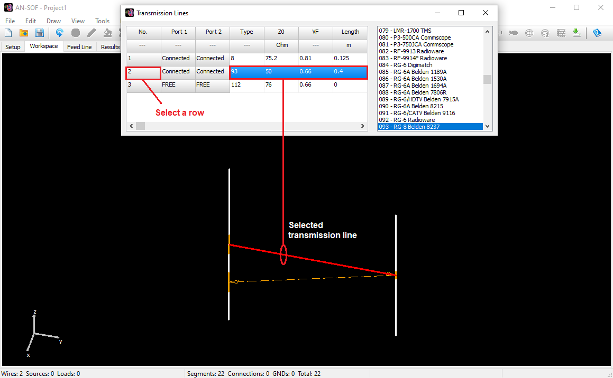Select the pencil drawing tool icon
The image size is (613, 378).
coord(90,33)
